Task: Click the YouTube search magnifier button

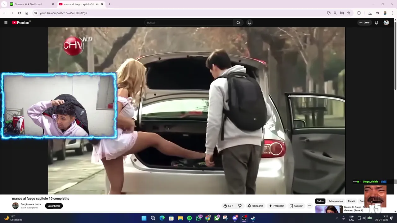Action: [x=238, y=23]
